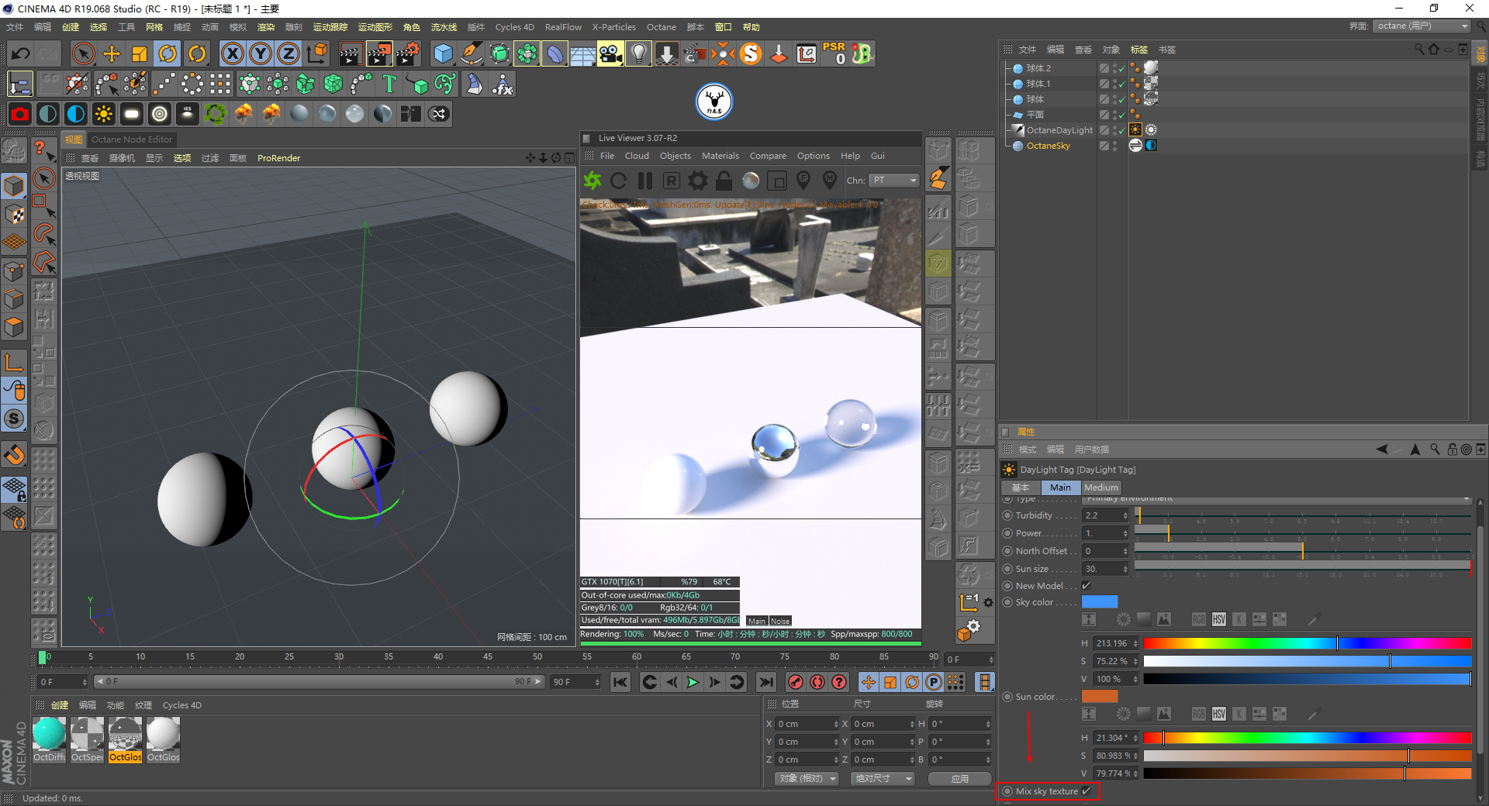Select the OctaneDayLight object in the tree
Viewport: 1489px width, 806px height.
(x=1059, y=130)
